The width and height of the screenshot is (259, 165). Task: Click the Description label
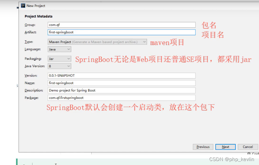click(34, 90)
